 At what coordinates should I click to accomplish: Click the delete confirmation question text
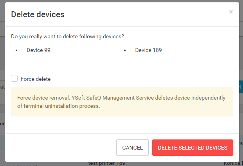click(x=67, y=37)
